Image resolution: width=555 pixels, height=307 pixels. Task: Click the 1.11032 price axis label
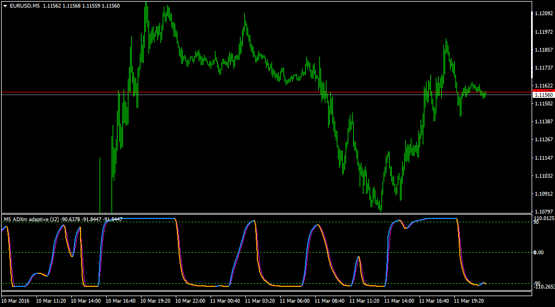pos(544,176)
